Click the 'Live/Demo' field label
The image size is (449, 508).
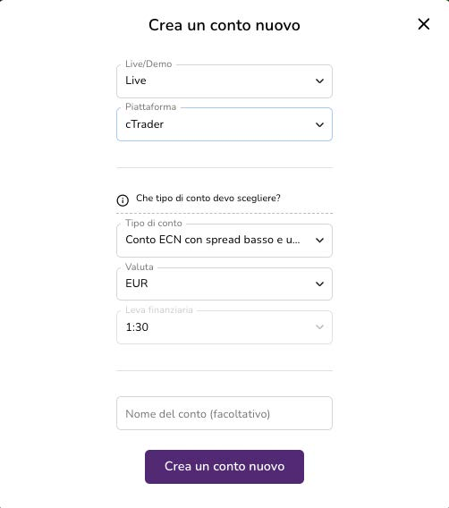148,63
